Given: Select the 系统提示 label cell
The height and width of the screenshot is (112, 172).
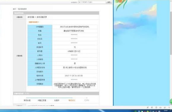Looking at the screenshot, I should 40,72.
